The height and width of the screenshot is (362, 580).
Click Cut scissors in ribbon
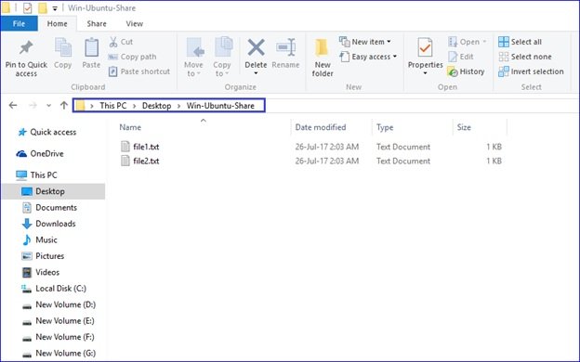coord(121,42)
